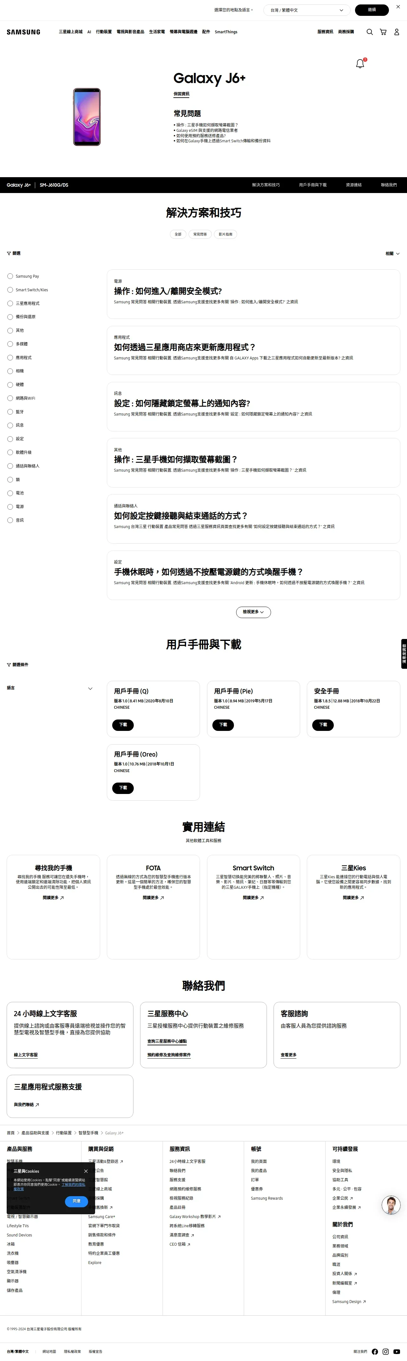Open 行動裝置 navigation menu

[x=104, y=32]
